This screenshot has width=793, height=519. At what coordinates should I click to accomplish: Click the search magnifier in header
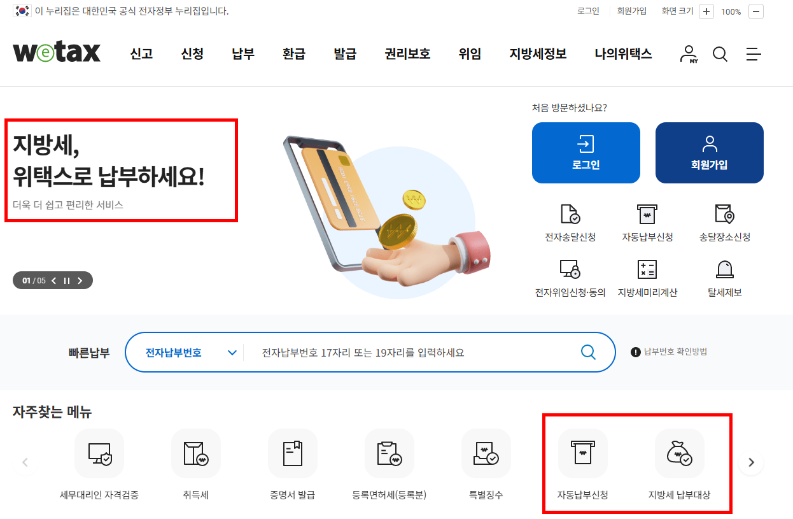[720, 54]
